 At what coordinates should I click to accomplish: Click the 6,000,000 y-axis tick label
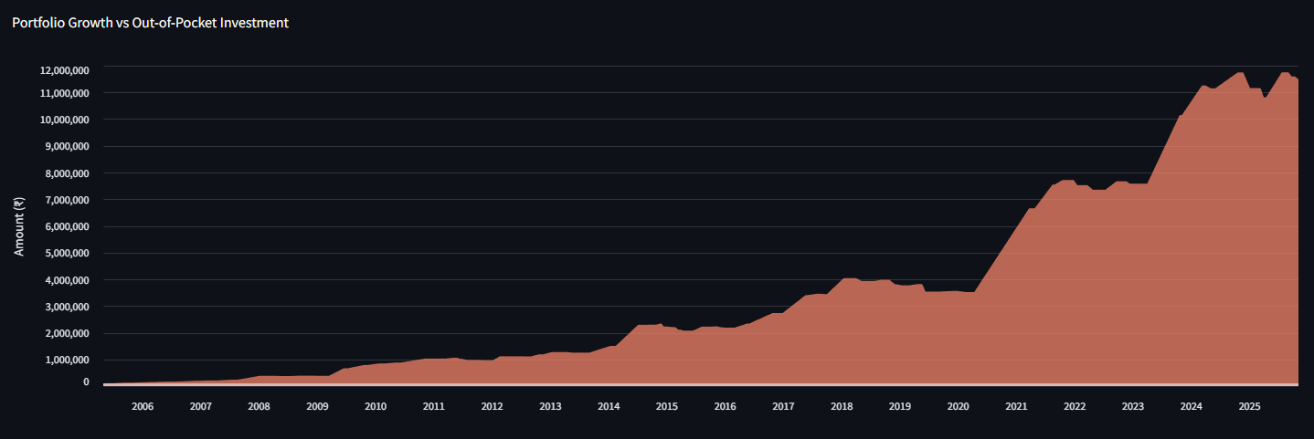[67, 226]
